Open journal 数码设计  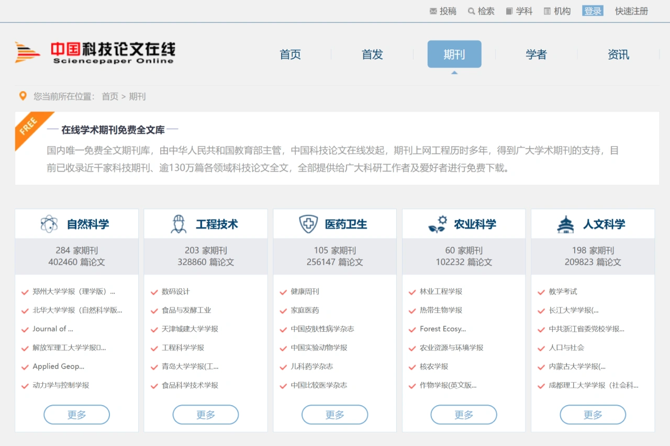[176, 292]
